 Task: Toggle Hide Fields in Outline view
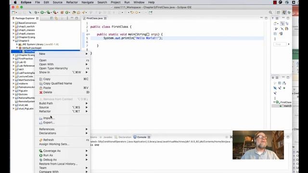(x=275, y=88)
